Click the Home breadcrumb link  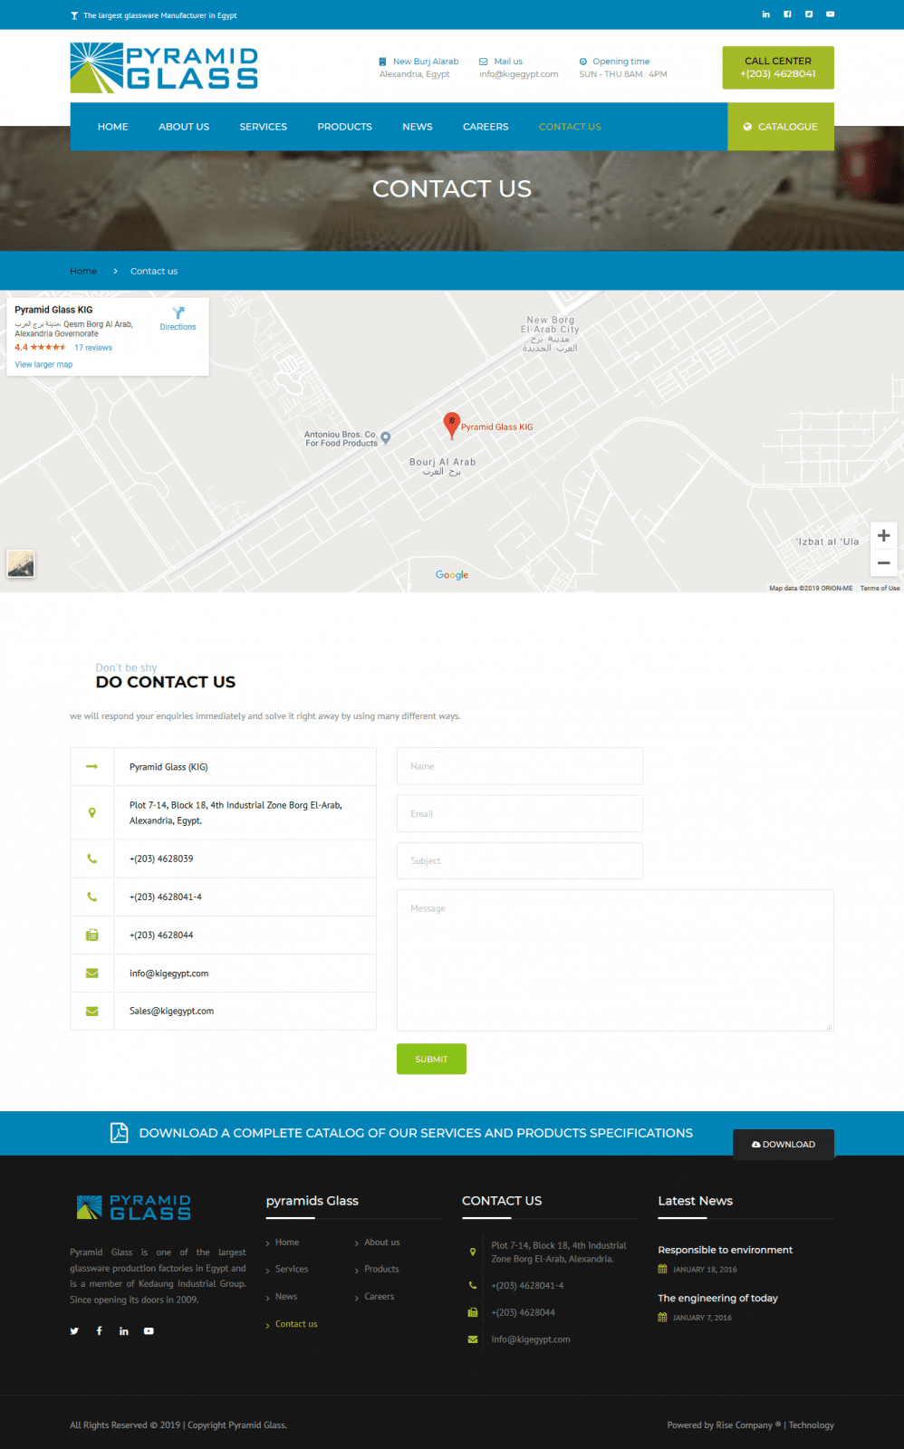(x=83, y=271)
